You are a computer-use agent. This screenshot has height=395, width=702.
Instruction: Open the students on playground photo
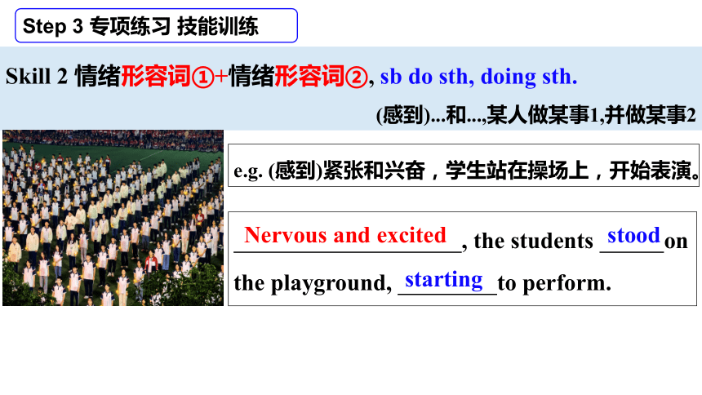click(113, 218)
